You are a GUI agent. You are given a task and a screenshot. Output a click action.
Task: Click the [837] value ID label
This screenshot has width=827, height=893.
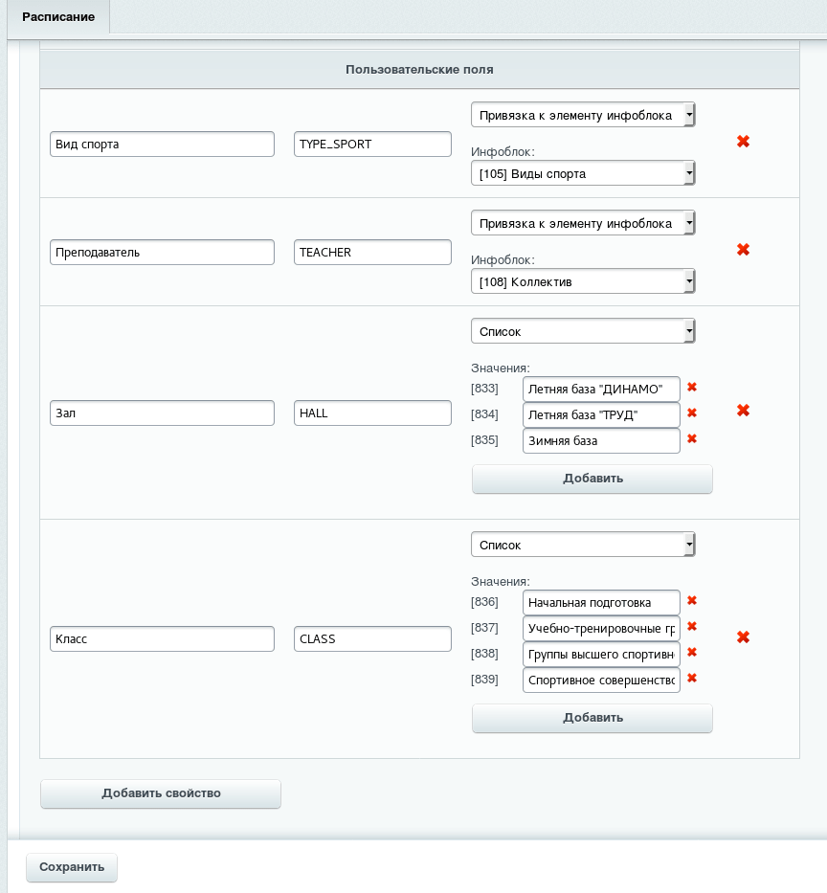(x=484, y=627)
